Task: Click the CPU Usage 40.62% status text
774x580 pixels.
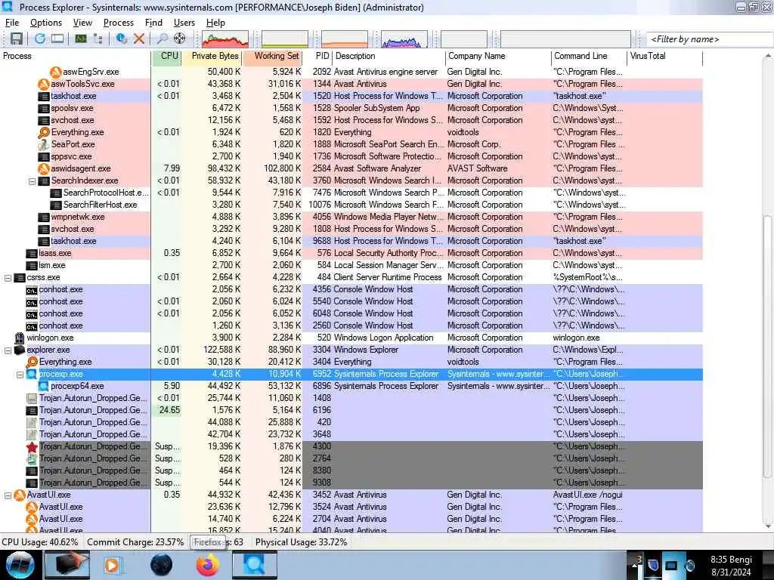Action: (x=40, y=542)
